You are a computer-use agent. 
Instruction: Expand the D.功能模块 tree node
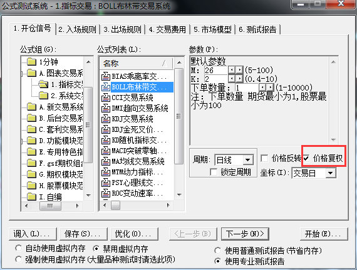(x=22, y=142)
